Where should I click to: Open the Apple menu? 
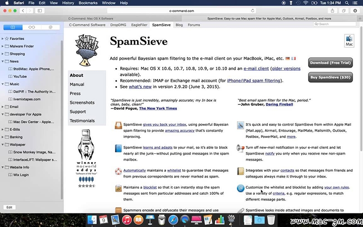7,3
